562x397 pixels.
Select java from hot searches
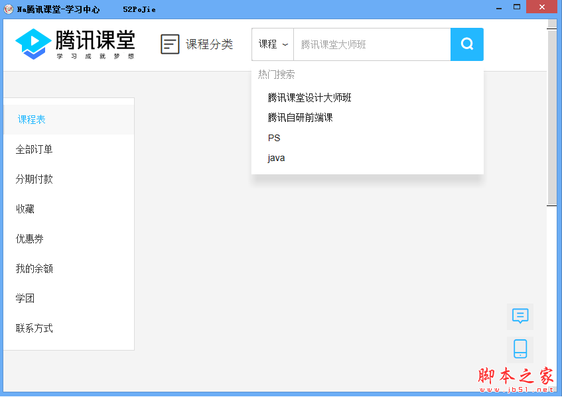point(276,158)
